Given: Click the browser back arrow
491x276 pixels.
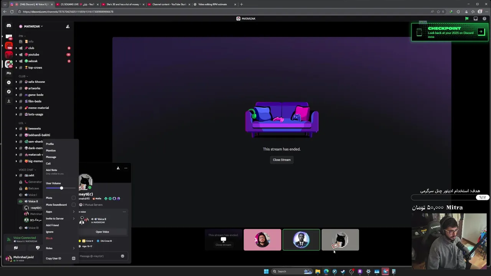Looking at the screenshot, I should tap(5, 11).
